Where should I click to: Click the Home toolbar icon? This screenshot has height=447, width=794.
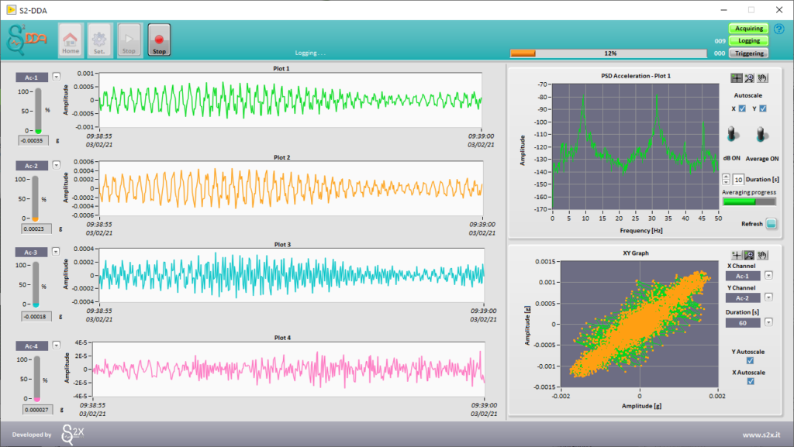pos(70,40)
